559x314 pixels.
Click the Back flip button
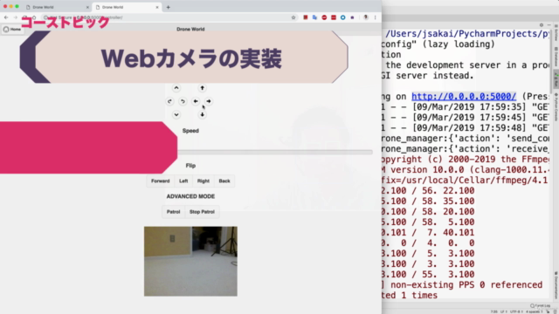pyautogui.click(x=224, y=181)
